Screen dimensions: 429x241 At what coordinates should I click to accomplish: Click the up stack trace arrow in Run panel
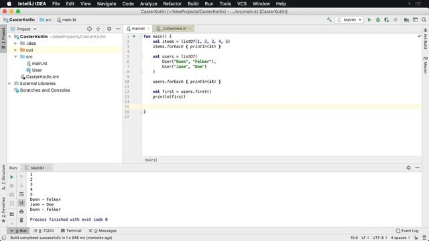click(x=21, y=177)
